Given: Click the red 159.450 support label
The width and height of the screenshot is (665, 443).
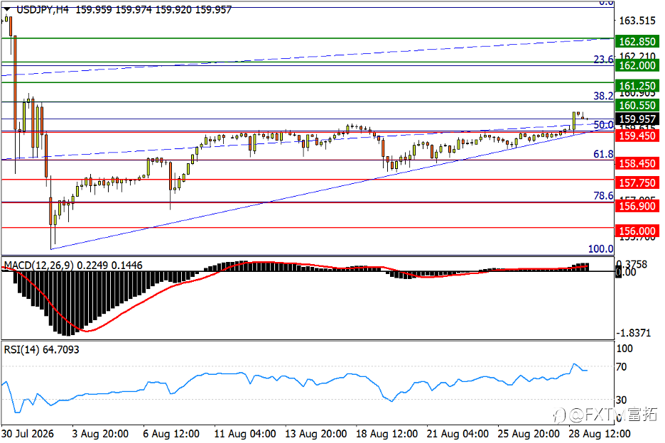Looking at the screenshot, I should pyautogui.click(x=637, y=136).
